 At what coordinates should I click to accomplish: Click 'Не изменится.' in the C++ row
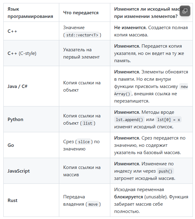[130, 28]
